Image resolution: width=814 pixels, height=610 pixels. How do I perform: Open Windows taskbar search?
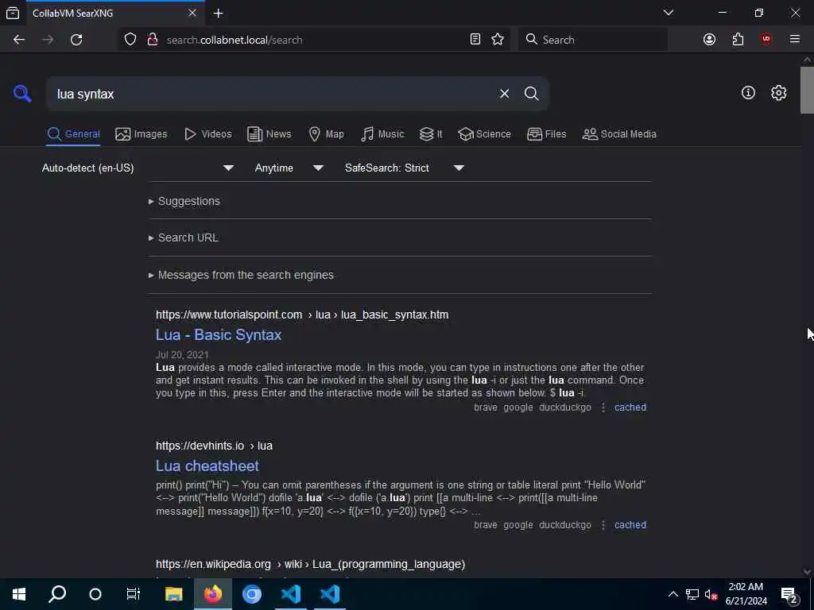click(57, 594)
